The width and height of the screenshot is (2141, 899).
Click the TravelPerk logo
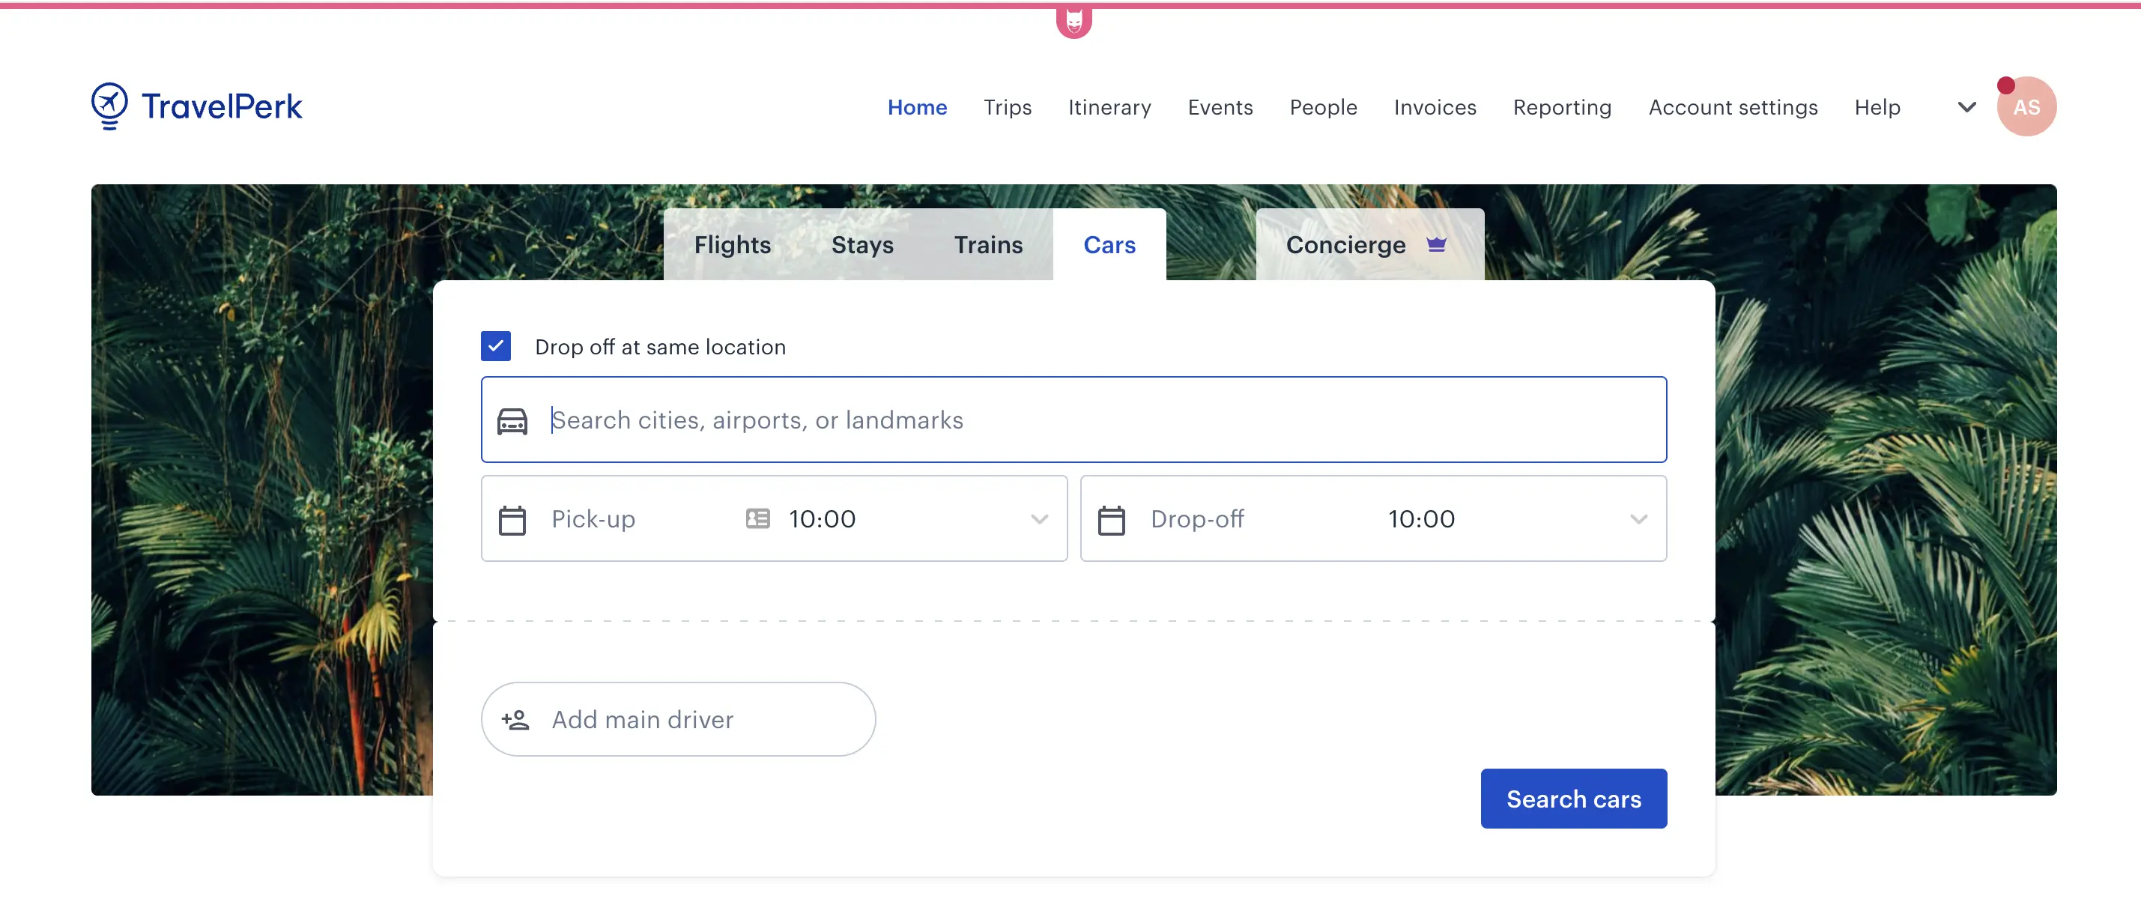pos(197,106)
